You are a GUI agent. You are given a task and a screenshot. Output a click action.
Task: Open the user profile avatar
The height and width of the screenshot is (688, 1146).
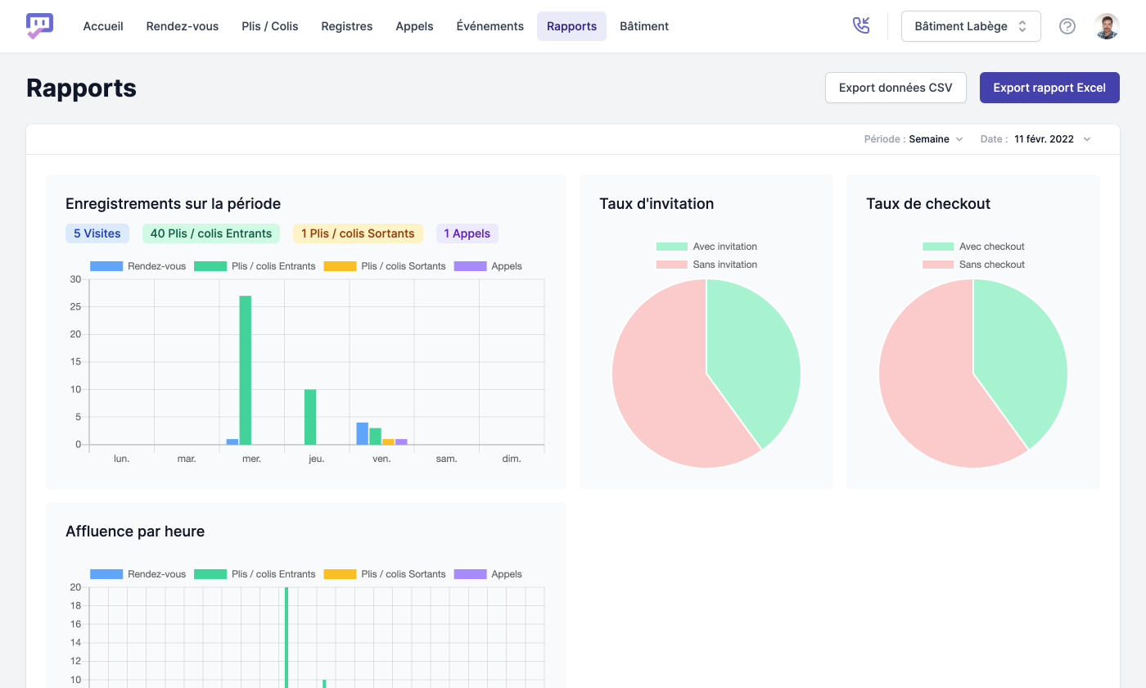(1107, 26)
